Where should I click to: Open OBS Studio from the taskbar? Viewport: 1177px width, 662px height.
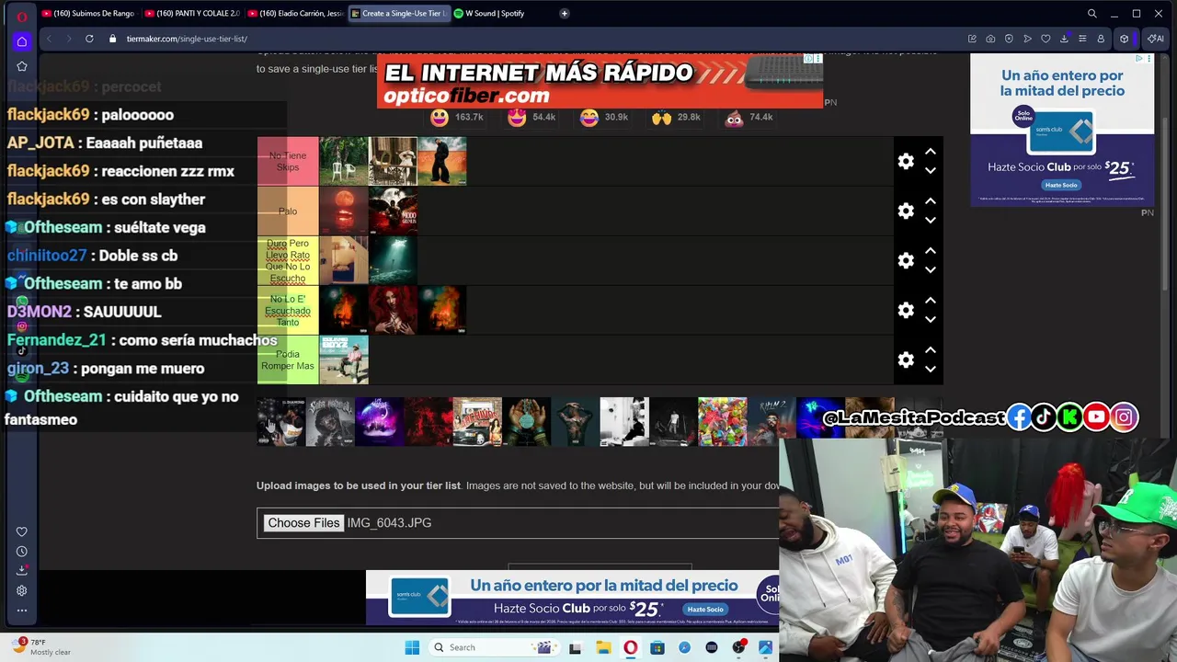(x=738, y=647)
